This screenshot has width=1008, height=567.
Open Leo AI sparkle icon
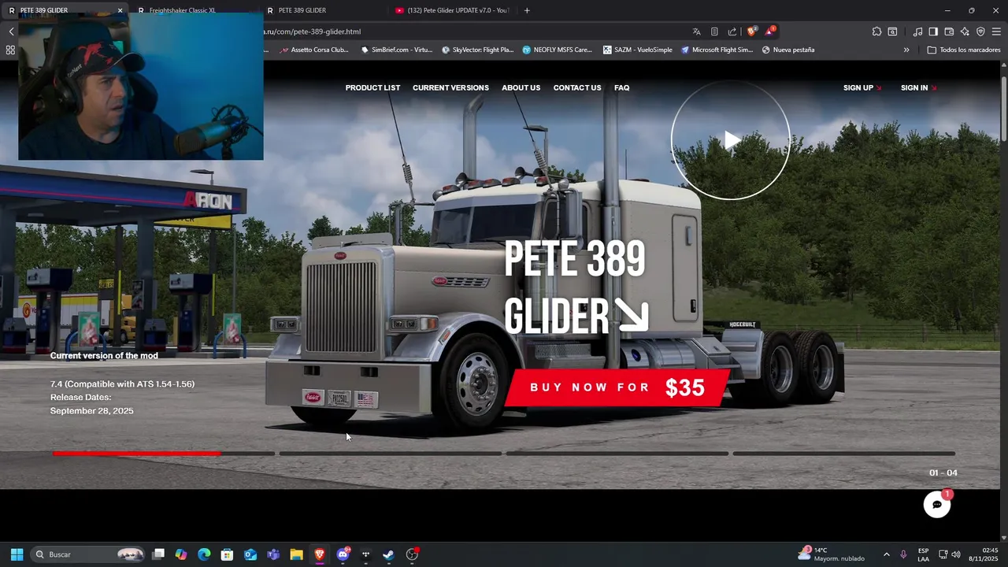pos(965,31)
